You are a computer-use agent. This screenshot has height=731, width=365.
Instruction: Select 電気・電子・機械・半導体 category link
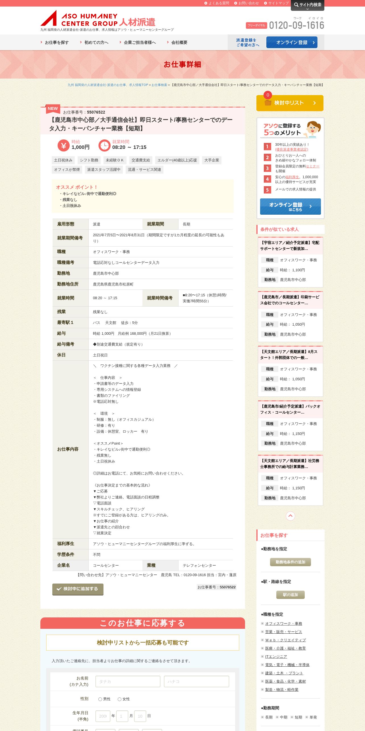287,665
